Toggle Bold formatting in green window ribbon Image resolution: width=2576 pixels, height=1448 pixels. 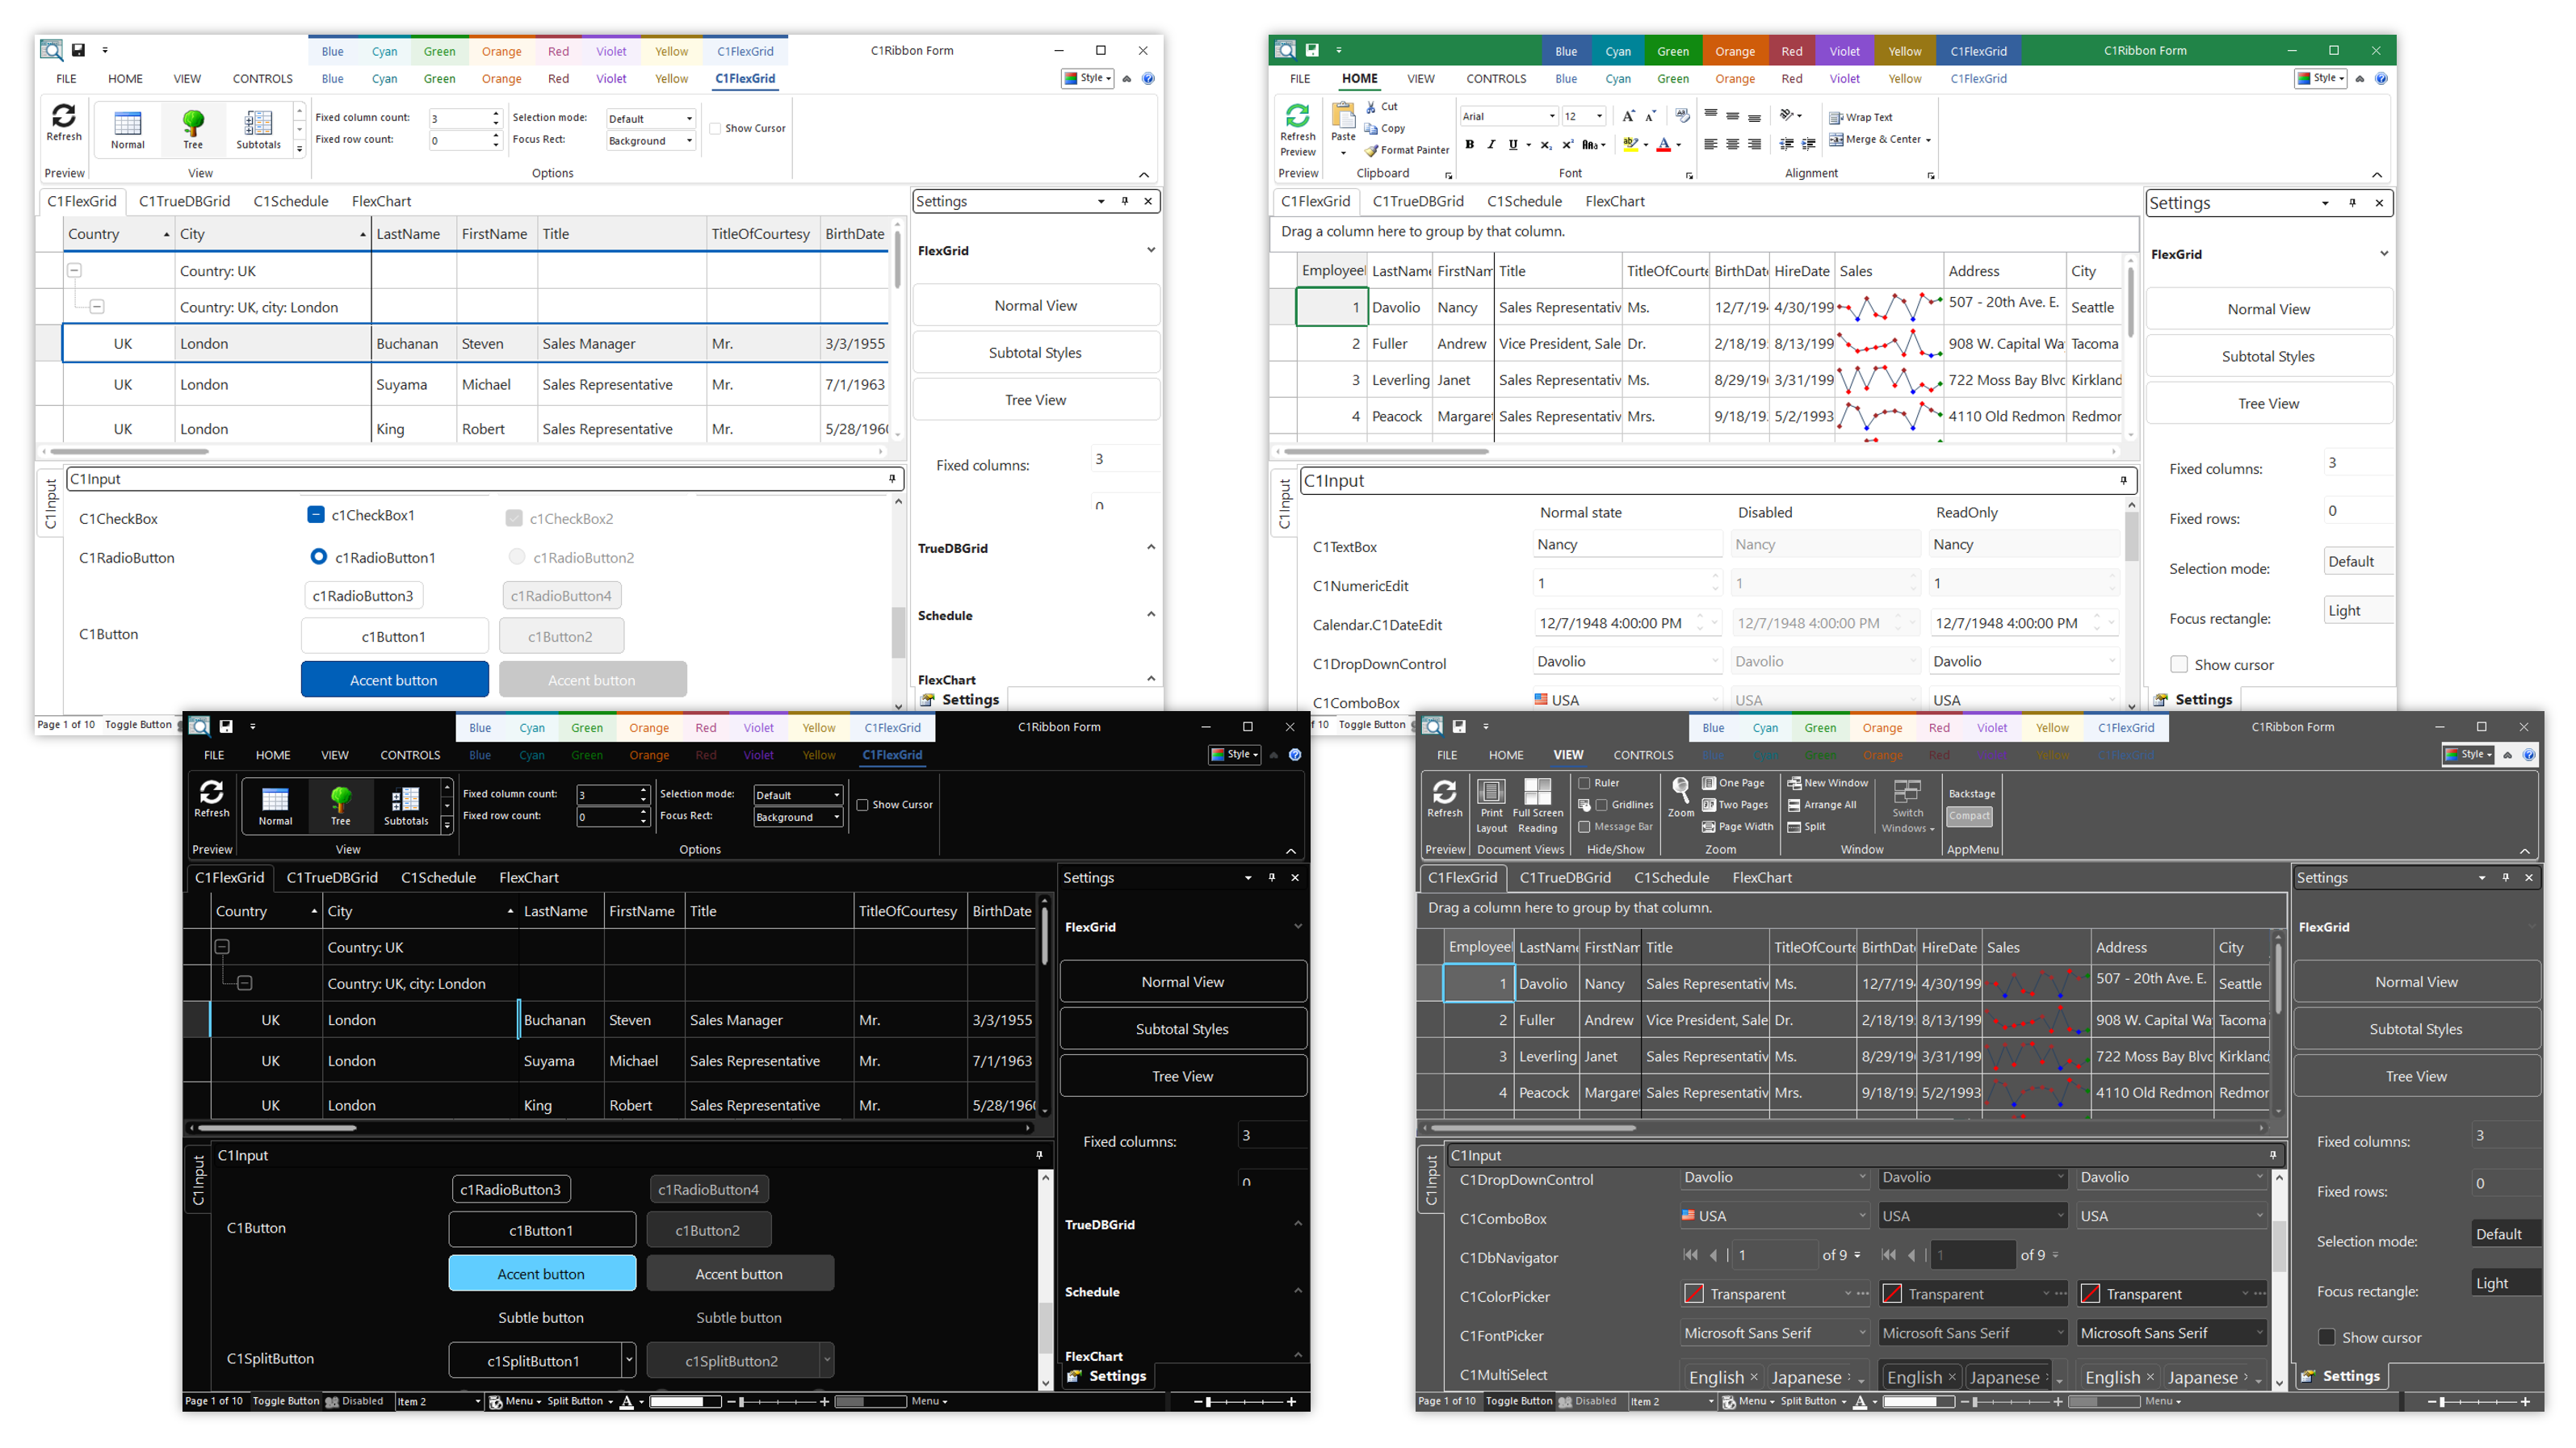click(1469, 144)
